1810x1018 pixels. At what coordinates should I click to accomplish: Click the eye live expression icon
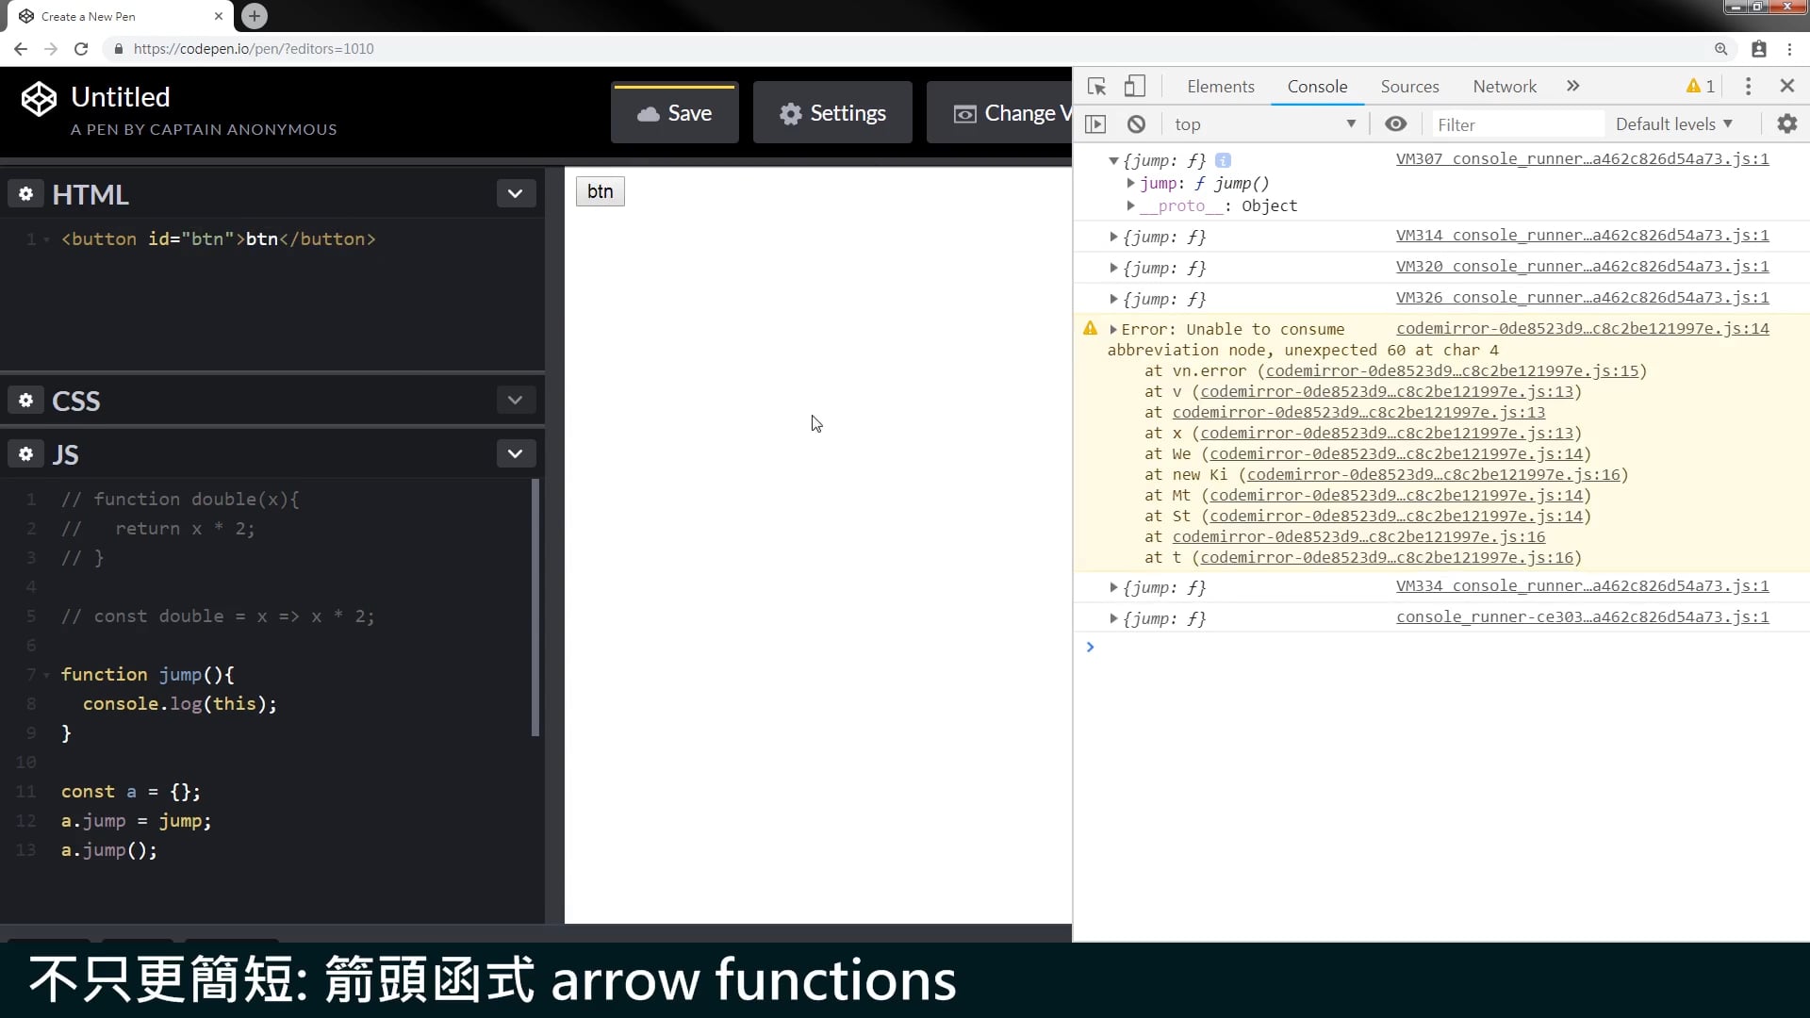tap(1395, 123)
